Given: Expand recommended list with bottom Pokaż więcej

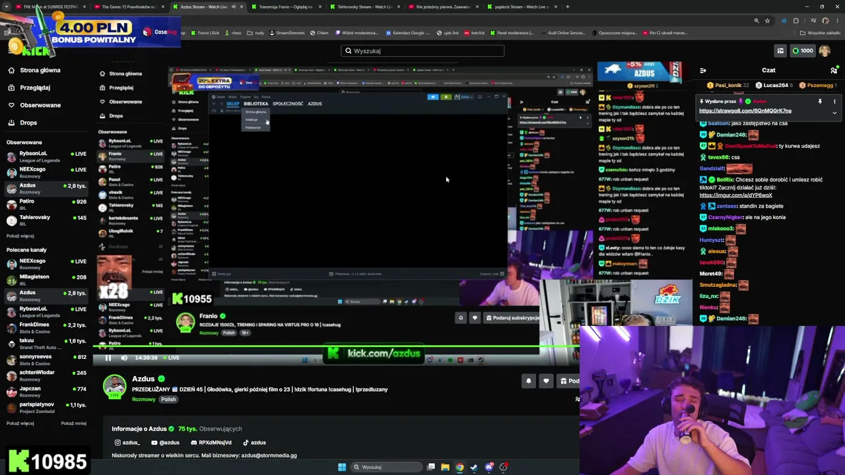Looking at the screenshot, I should [x=20, y=424].
